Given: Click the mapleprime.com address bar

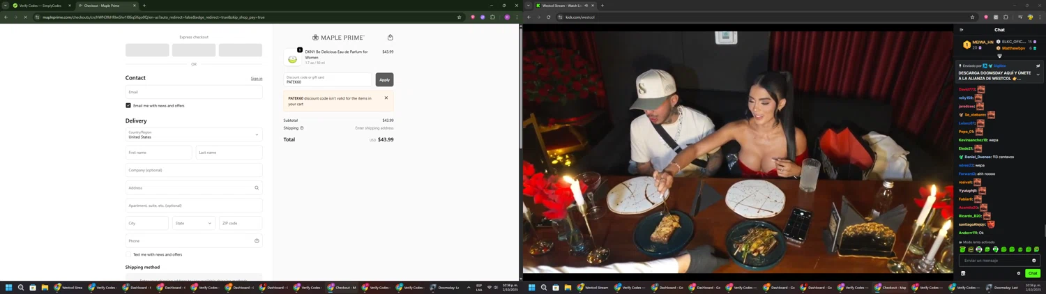Looking at the screenshot, I should click(x=248, y=17).
